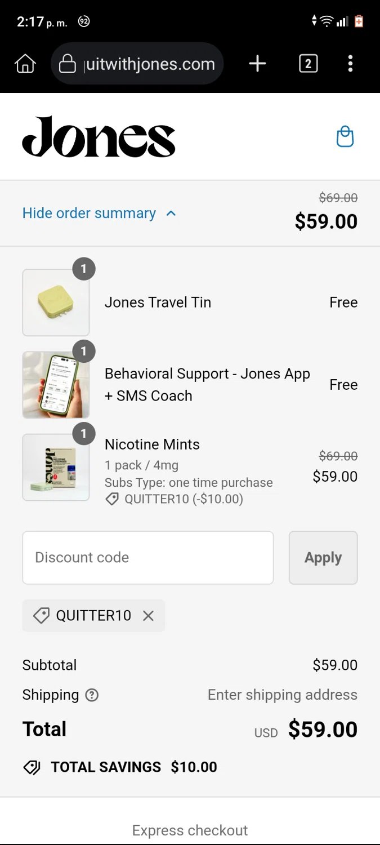Tap the Jones logo
380x845 pixels.
click(99, 137)
